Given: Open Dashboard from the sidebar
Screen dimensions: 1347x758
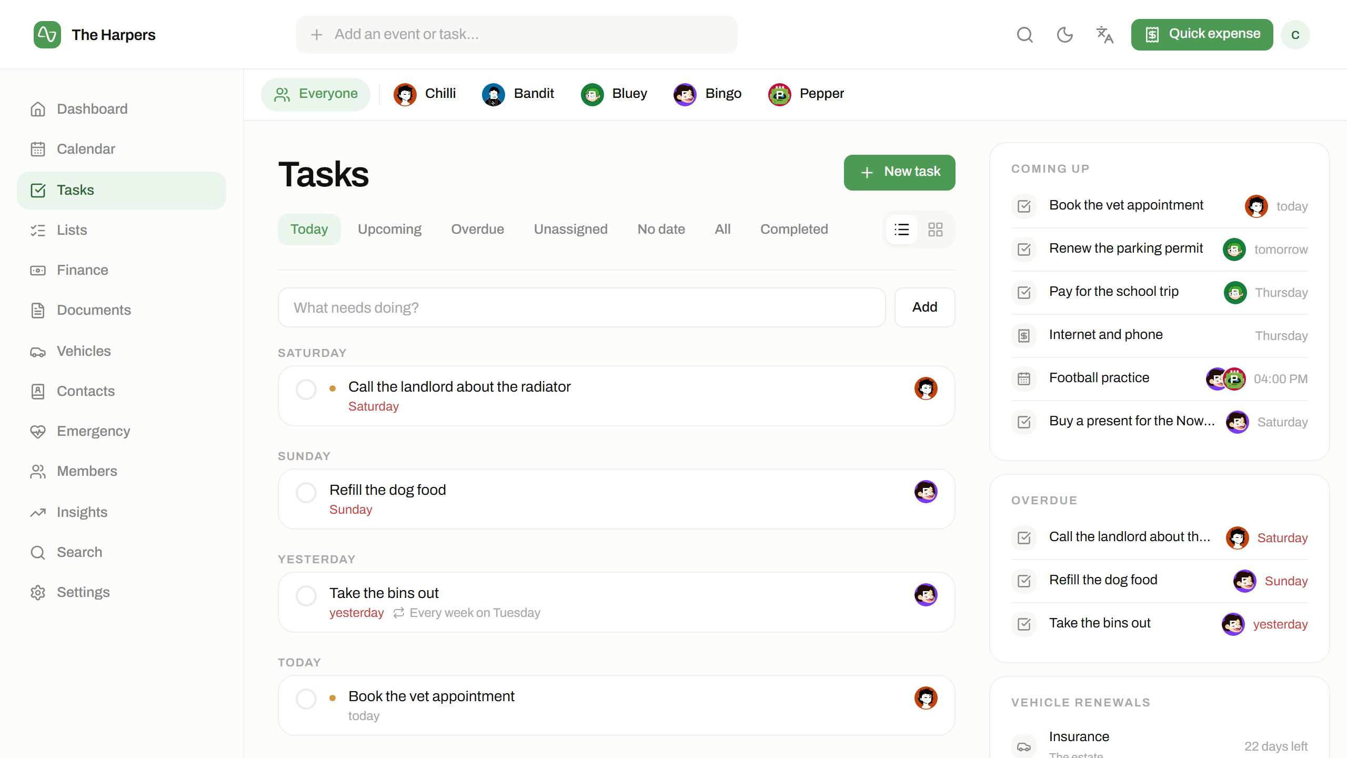Looking at the screenshot, I should pos(122,109).
